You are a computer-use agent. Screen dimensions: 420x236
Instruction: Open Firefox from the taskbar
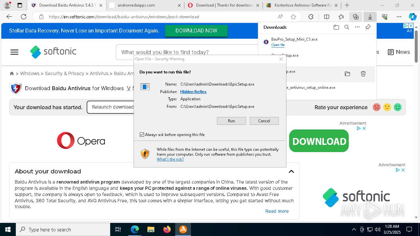point(167,229)
